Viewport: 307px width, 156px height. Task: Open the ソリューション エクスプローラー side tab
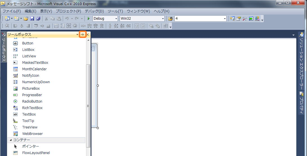[301, 61]
